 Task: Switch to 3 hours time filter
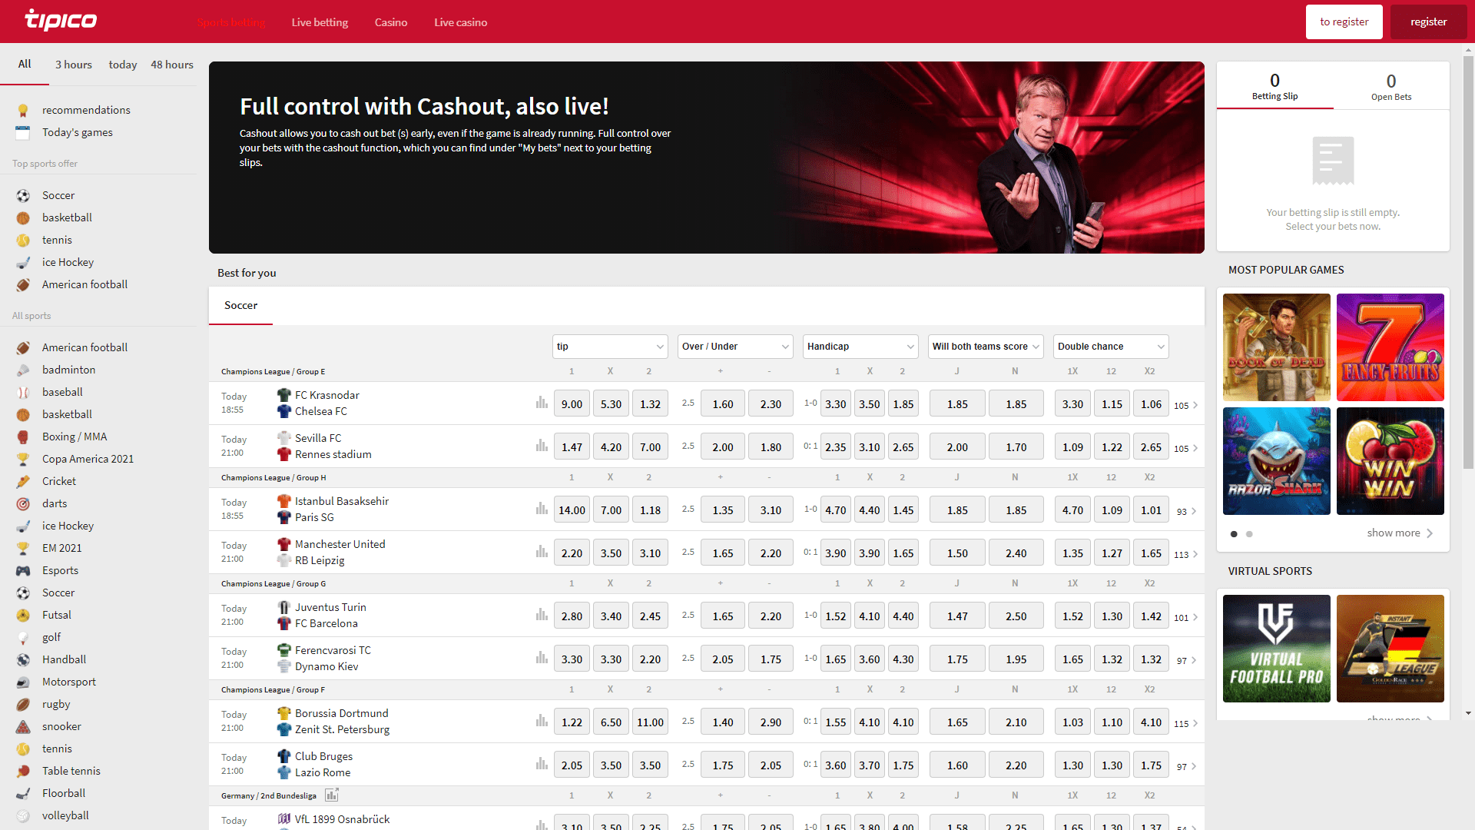(x=74, y=65)
